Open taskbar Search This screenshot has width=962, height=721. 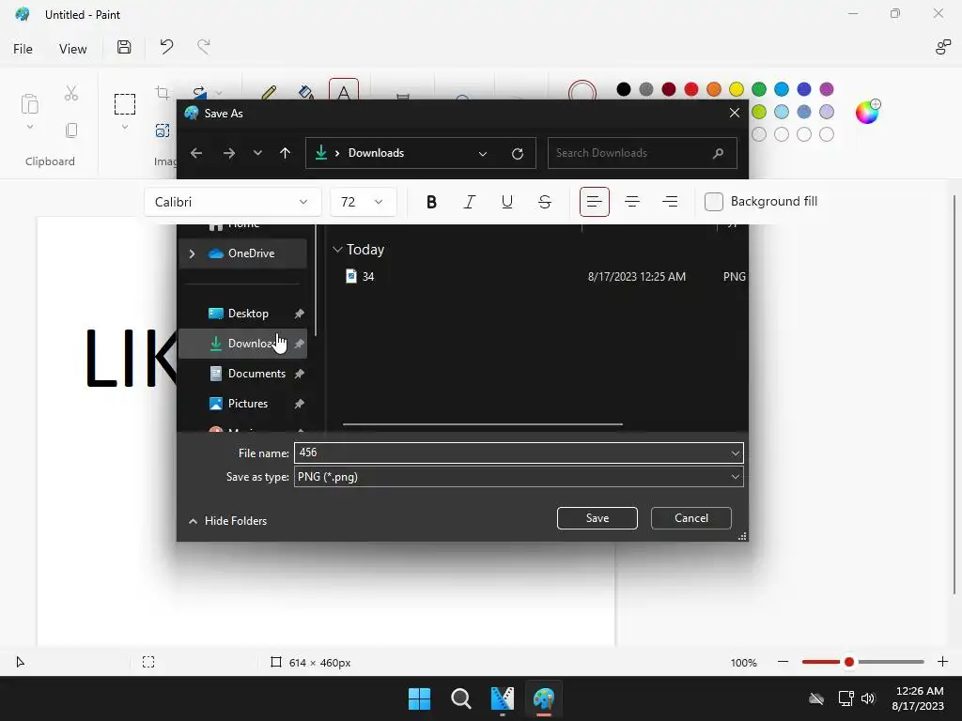pos(460,698)
